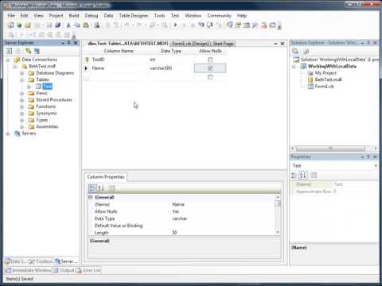Click Find in Files icon in toolbar
Screen dimensions: 382x286
click(x=97, y=25)
